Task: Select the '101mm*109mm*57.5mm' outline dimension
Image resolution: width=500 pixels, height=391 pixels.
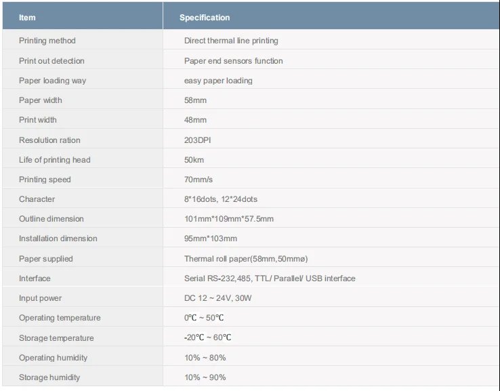Action: (228, 219)
